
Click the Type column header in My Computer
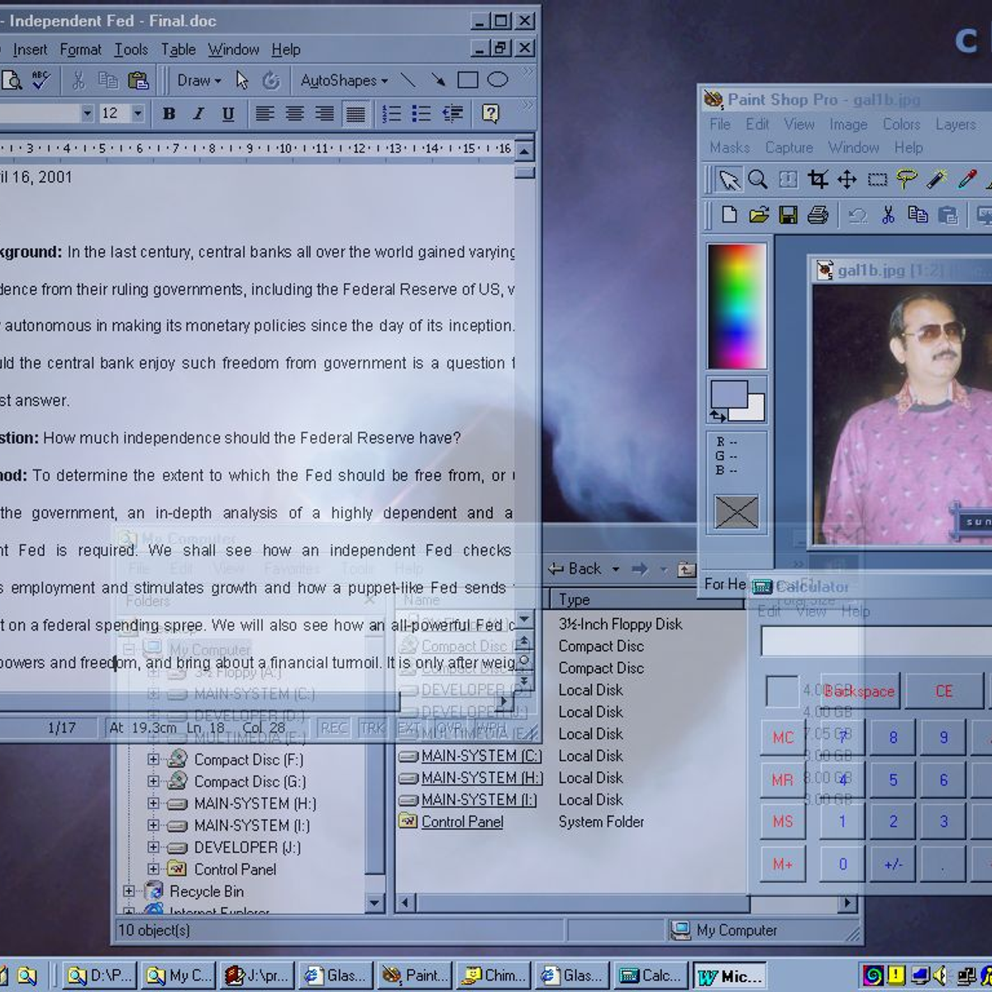648,599
